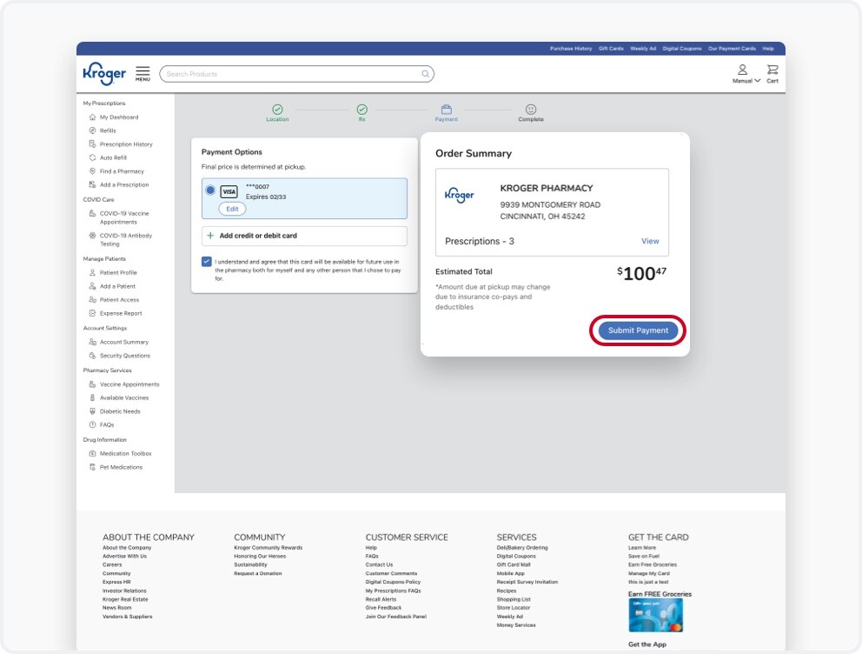Click Security Questions lock icon
This screenshot has height=654, width=862.
click(92, 356)
